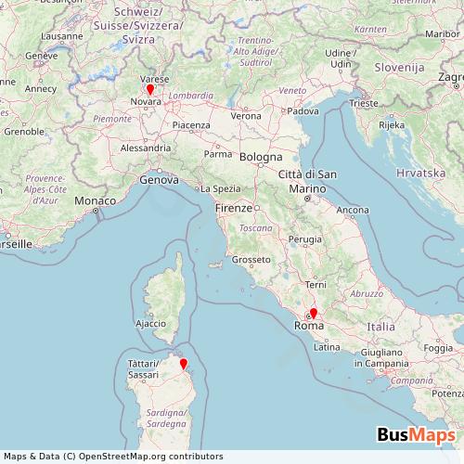This screenshot has height=464, width=464.
Task: Click the Monaco capital dot marker
Action: (x=96, y=211)
